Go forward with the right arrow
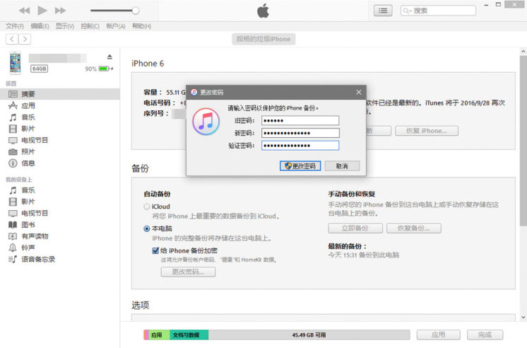This screenshot has width=527, height=348. 25,40
